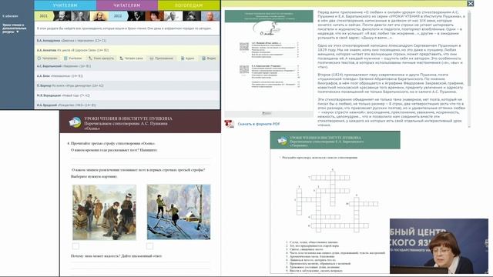The height and width of the screenshot is (277, 493).
Task: Open the Баратынский row in the author list
Action: coord(127,66)
